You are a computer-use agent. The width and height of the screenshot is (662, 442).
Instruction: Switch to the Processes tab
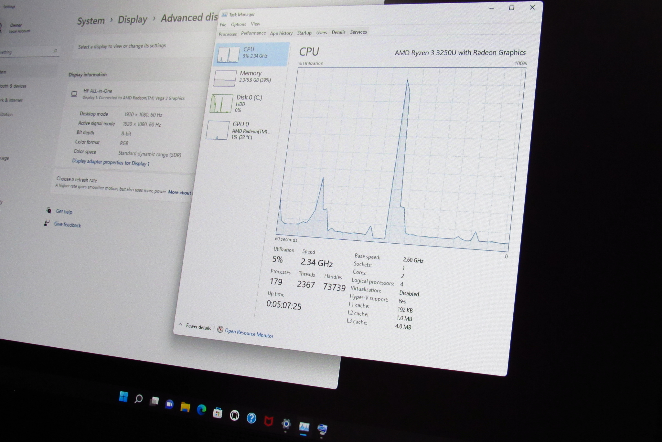pyautogui.click(x=228, y=34)
